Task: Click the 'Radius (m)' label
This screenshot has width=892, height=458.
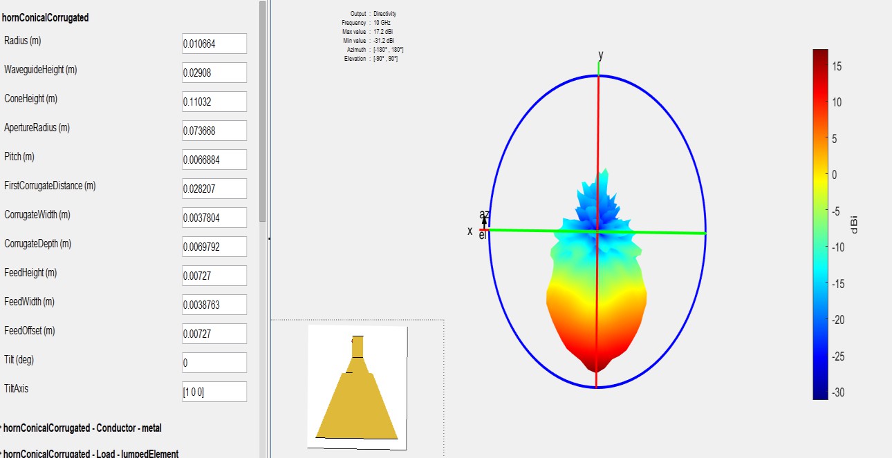Action: [23, 41]
